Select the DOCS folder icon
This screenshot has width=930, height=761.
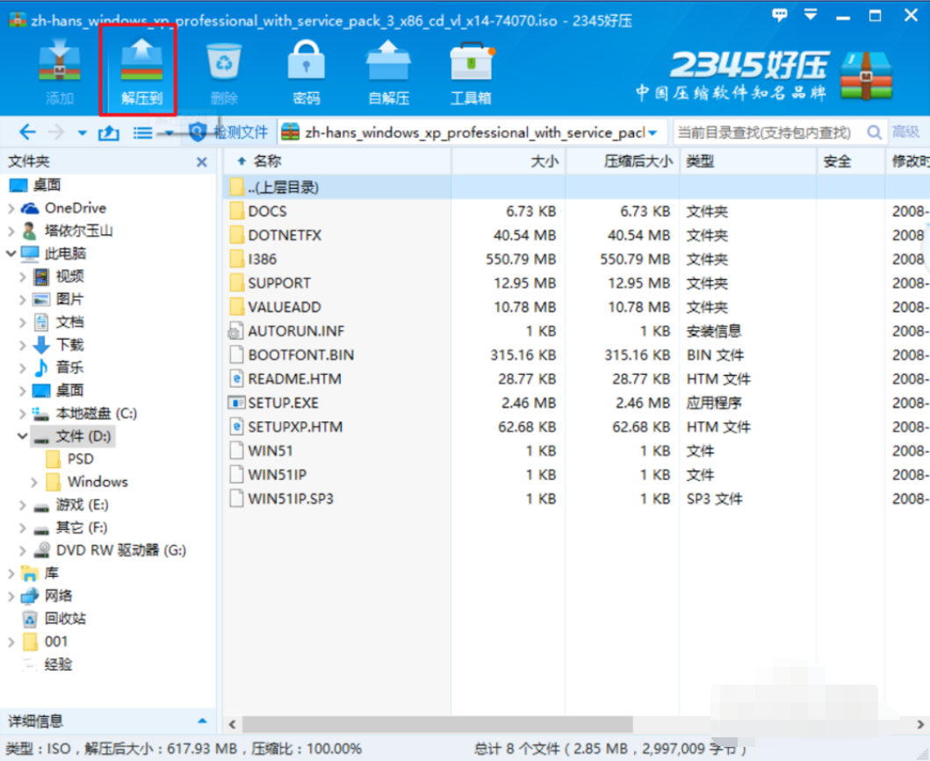(x=236, y=211)
